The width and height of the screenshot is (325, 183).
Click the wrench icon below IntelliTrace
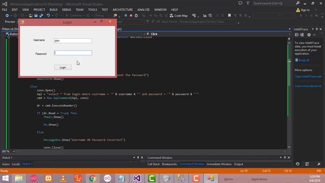(319, 164)
